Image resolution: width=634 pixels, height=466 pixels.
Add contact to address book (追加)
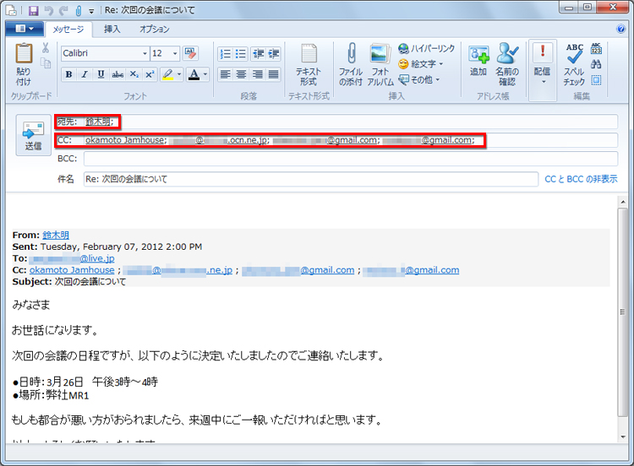(478, 61)
